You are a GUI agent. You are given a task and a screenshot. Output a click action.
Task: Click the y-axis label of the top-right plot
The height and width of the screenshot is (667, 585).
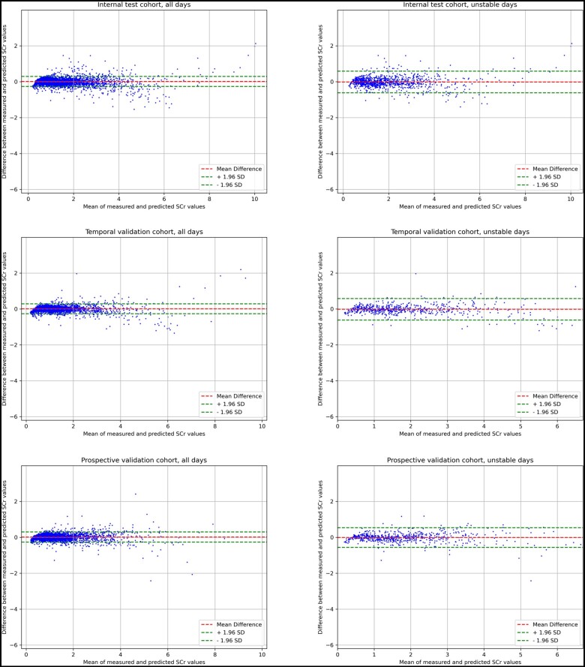319,101
